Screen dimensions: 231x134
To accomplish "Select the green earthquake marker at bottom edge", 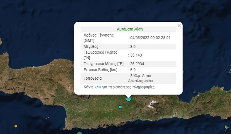I will click(x=80, y=133).
